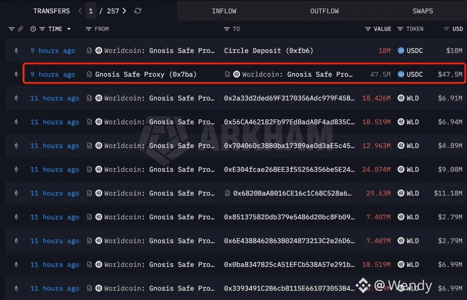Screen dimensions: 467x300
Task: Click the Ethereum chain icon in the 18M USDC row
Action: coord(16,51)
